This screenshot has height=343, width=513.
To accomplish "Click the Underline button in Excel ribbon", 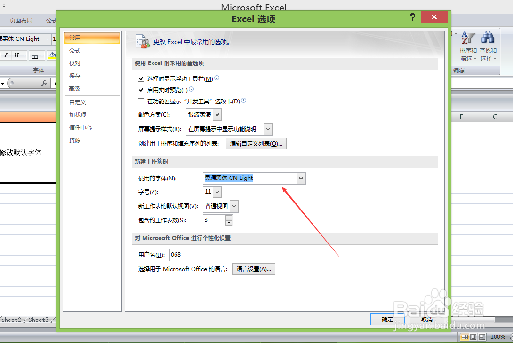I will (x=16, y=55).
